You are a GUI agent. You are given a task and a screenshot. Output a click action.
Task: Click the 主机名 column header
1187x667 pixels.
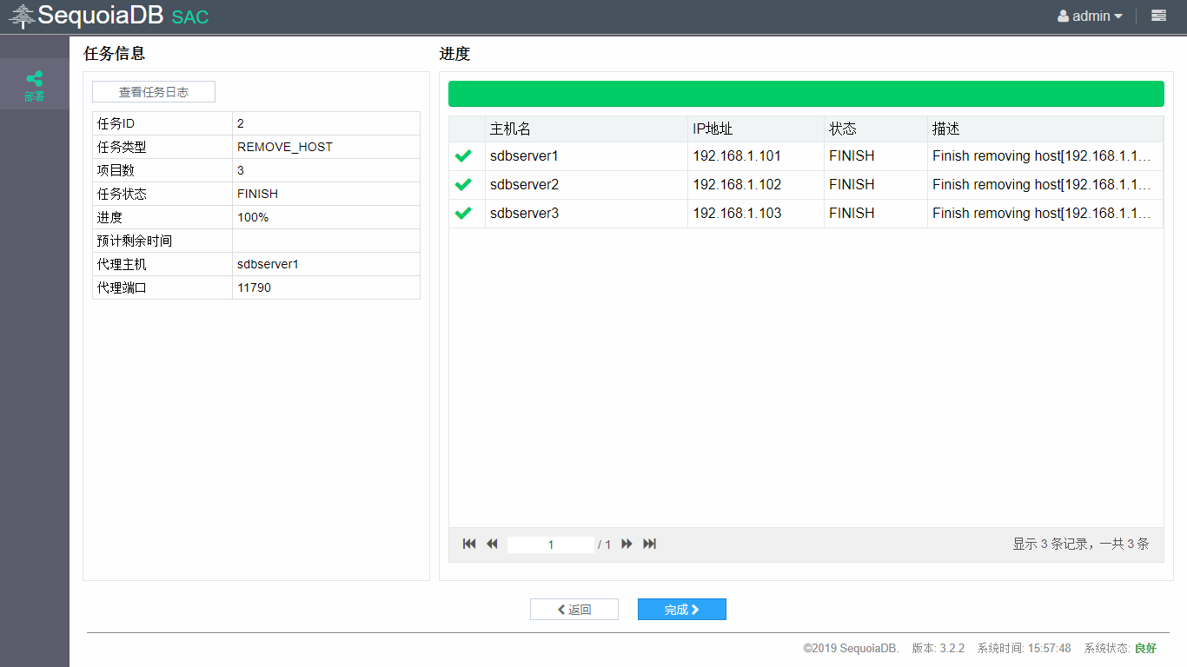click(587, 129)
